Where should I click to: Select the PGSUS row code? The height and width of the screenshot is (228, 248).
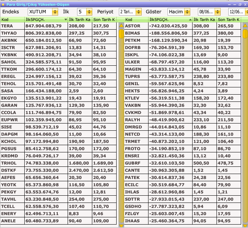click(9, 149)
